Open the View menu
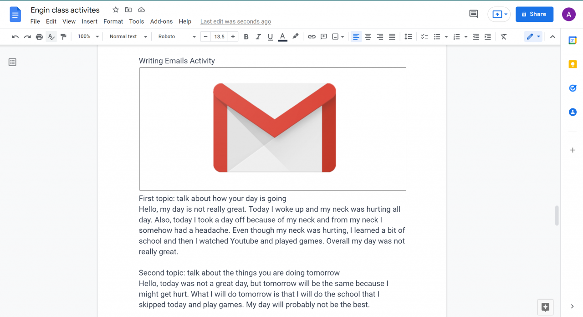The image size is (583, 317). (x=69, y=21)
